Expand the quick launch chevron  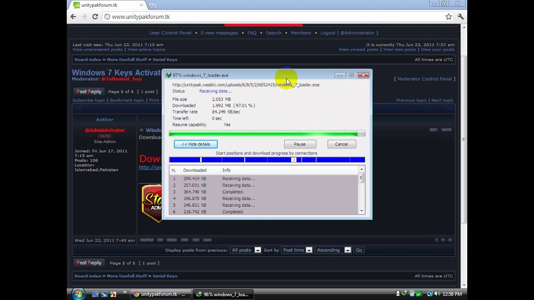pyautogui.click(x=125, y=292)
